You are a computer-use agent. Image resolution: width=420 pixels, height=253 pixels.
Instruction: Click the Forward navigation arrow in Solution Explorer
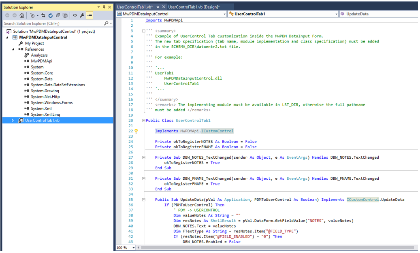tap(14, 15)
